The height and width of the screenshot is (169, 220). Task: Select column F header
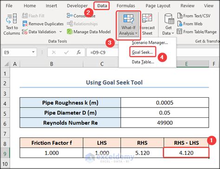tap(214, 64)
